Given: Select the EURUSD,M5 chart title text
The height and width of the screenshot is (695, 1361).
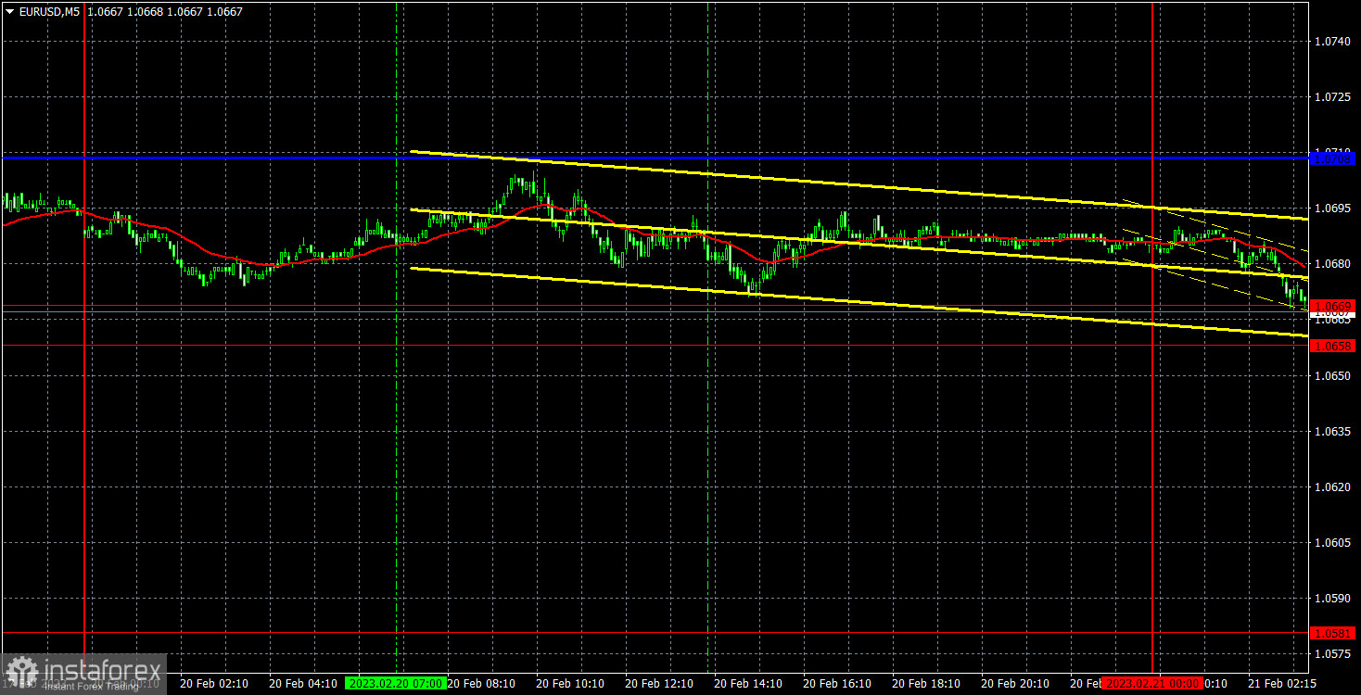Looking at the screenshot, I should coord(48,12).
